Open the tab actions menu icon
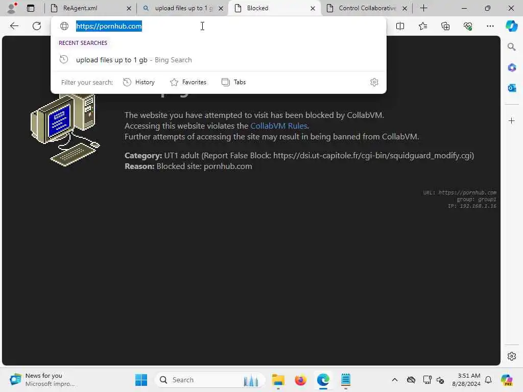The width and height of the screenshot is (523, 392). pos(31,8)
